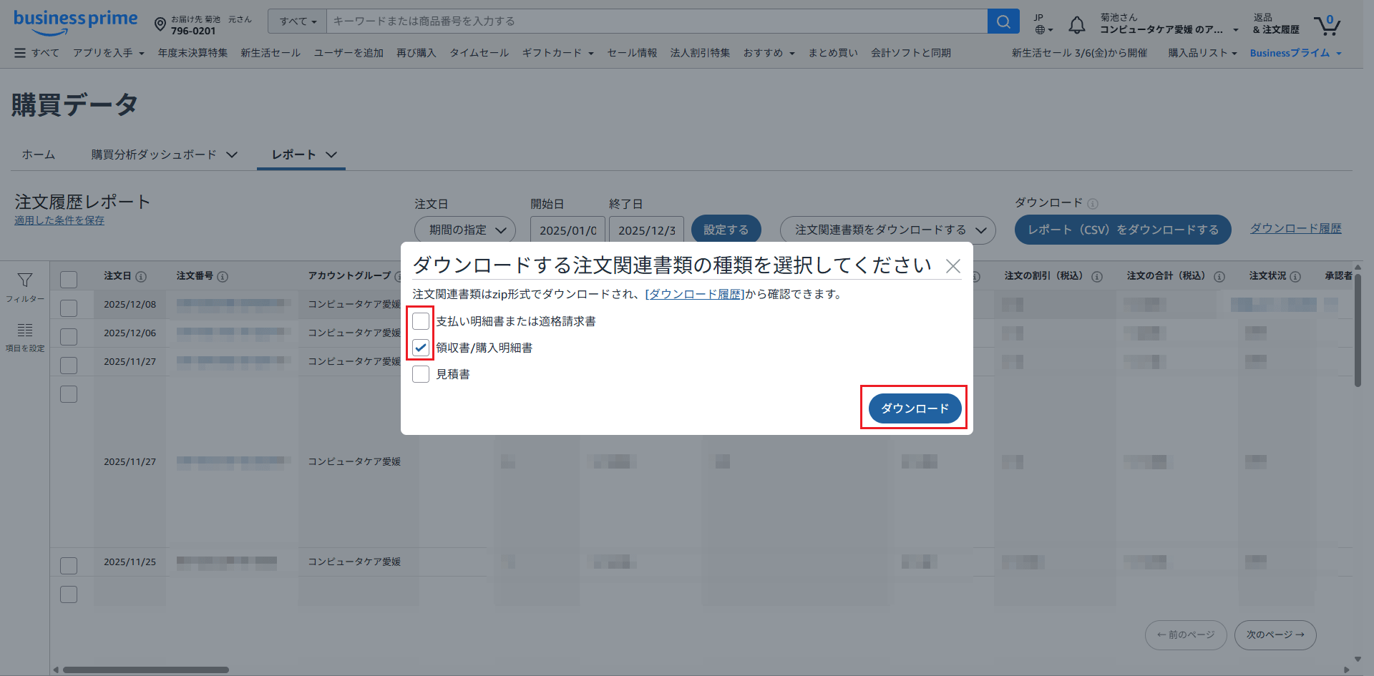Image resolution: width=1374 pixels, height=676 pixels.
Task: Open ダウンロード履歴 link in the dialog
Action: [695, 294]
